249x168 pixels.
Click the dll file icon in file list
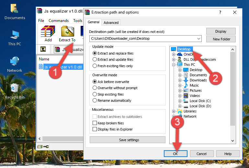[41, 67]
